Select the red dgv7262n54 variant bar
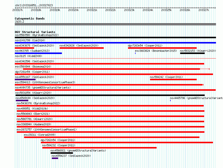The width and height of the screenshot is (223, 168). 127,142
